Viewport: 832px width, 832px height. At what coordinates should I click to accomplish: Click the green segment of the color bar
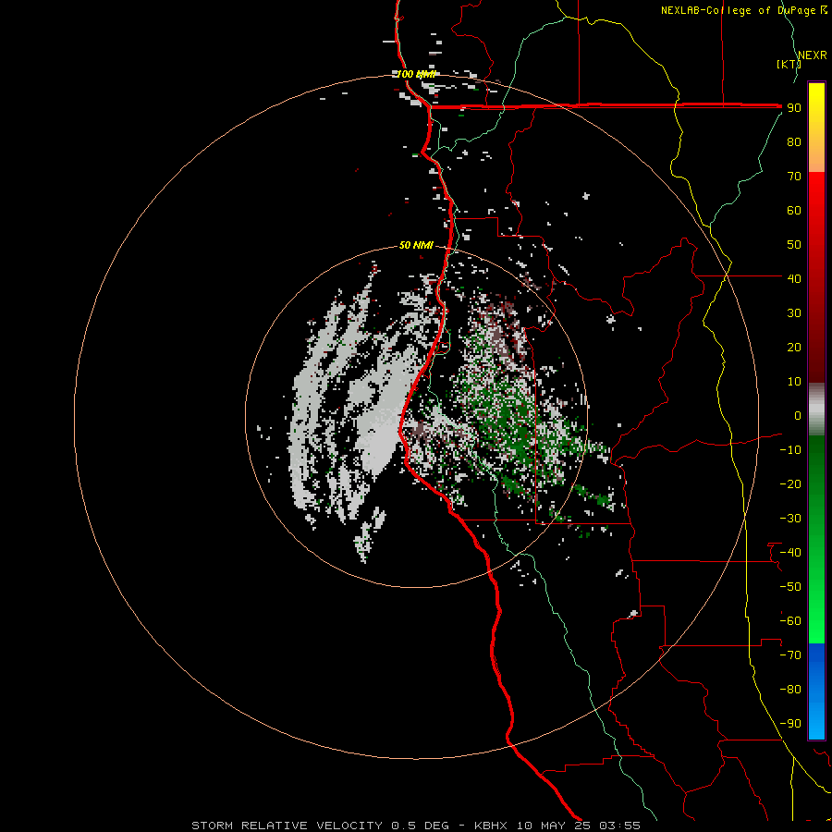tap(816, 540)
